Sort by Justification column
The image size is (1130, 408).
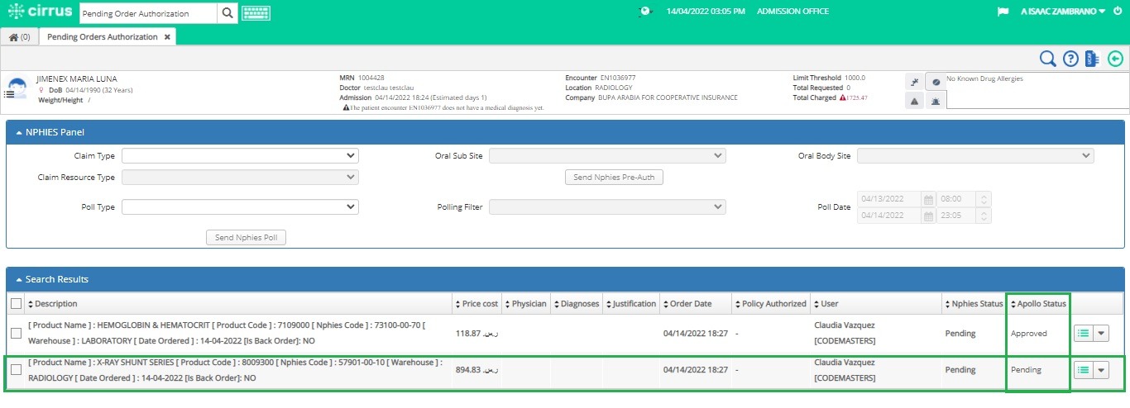click(631, 304)
